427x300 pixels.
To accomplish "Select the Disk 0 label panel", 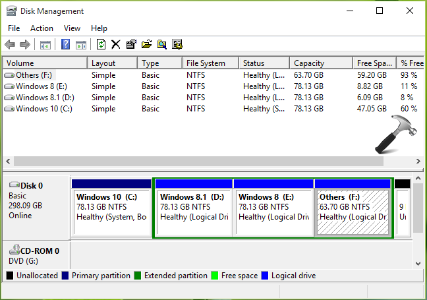I will [x=36, y=208].
